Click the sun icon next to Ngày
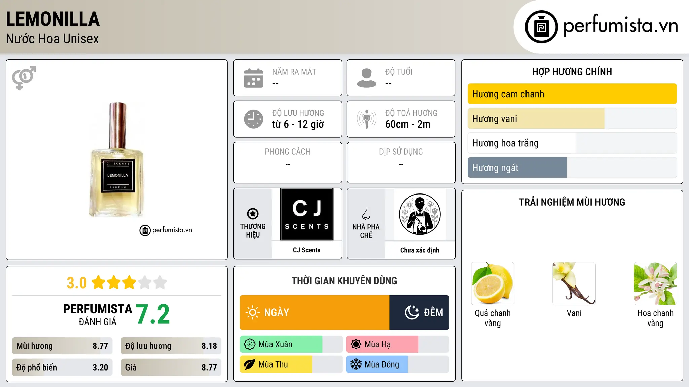 pos(252,312)
